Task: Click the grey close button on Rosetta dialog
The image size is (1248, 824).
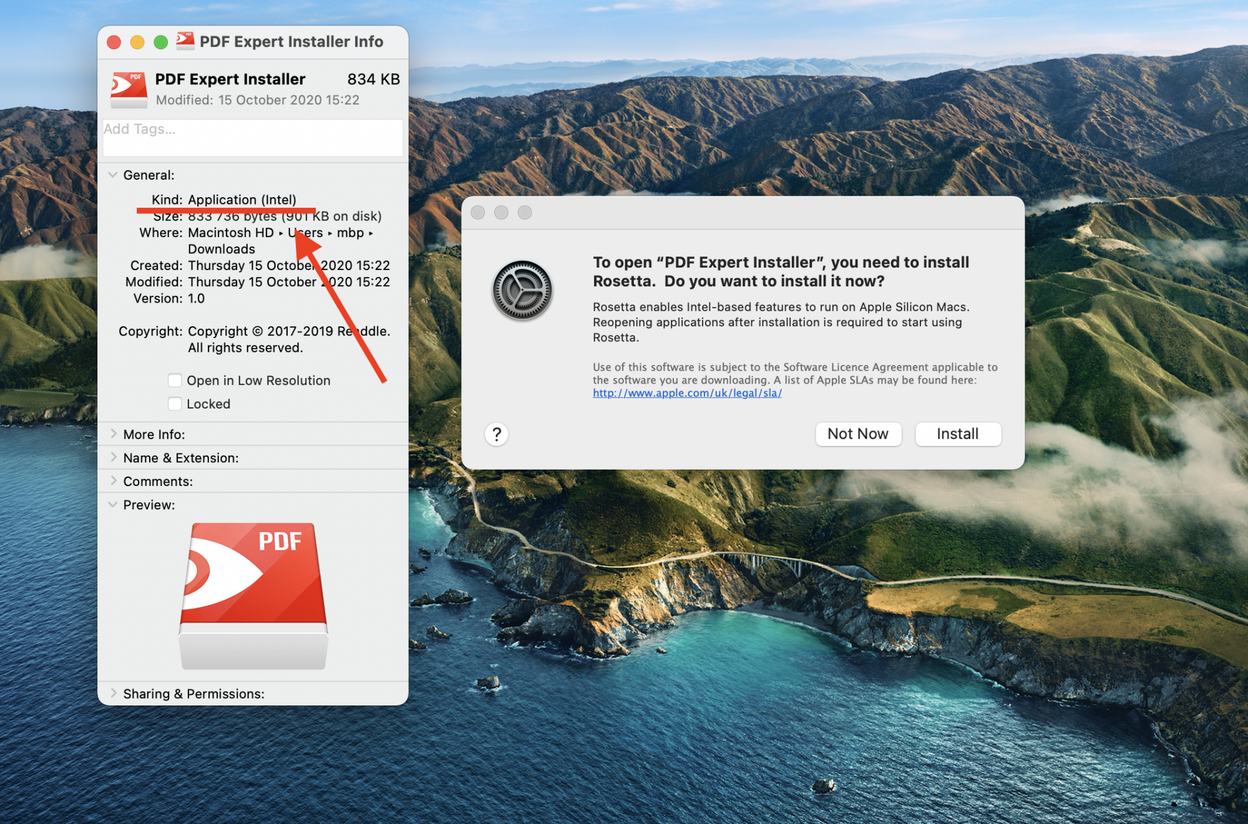Action: (478, 213)
